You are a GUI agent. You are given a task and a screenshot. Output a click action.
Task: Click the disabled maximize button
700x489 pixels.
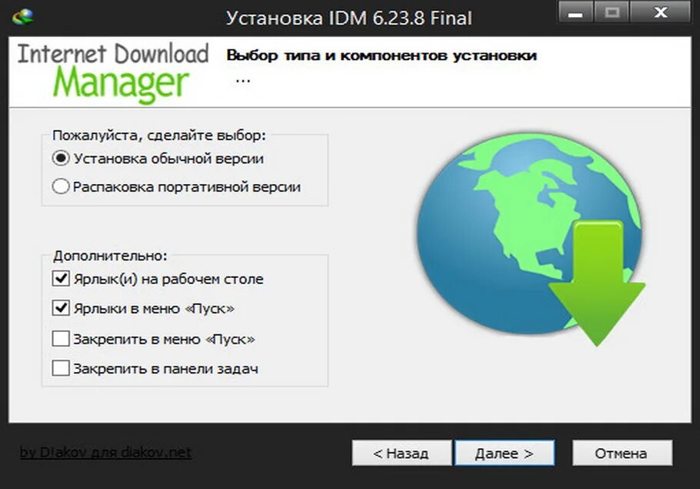click(x=612, y=12)
